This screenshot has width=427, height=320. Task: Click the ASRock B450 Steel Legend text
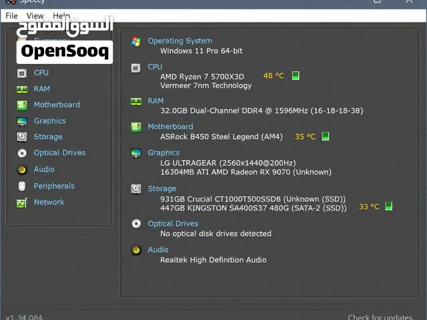[x=222, y=137]
